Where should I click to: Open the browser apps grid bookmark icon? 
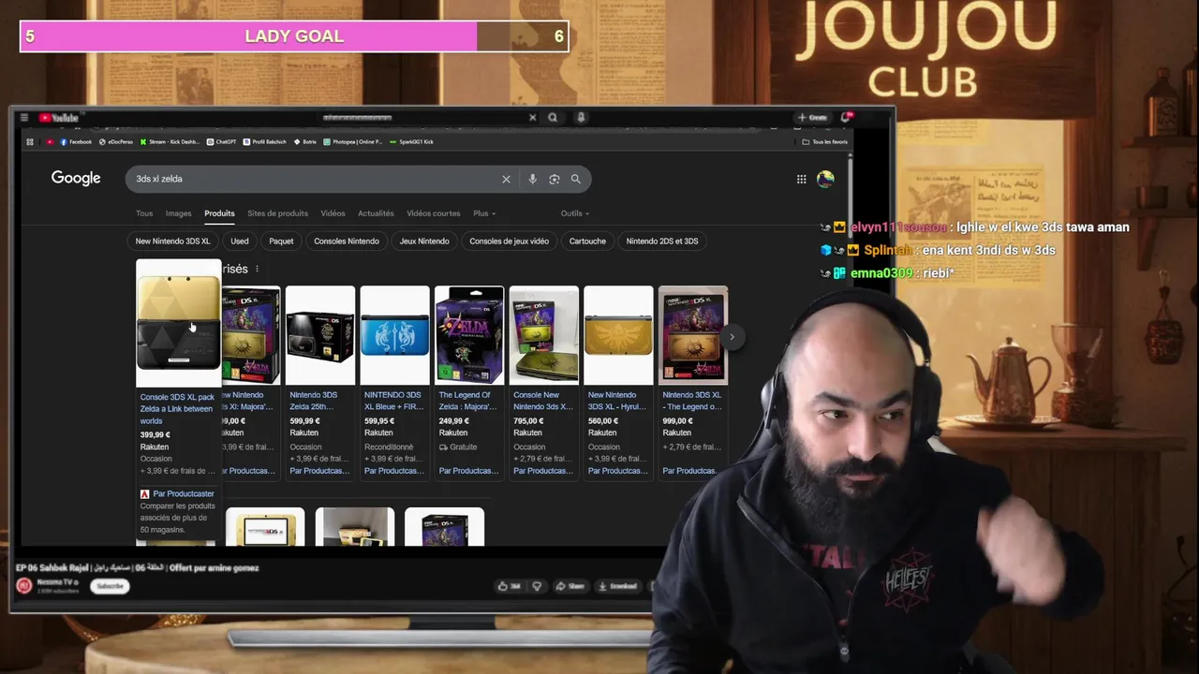coord(30,142)
